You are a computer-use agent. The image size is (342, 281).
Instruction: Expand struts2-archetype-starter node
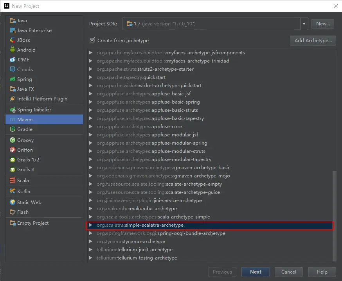pyautogui.click(x=90, y=69)
